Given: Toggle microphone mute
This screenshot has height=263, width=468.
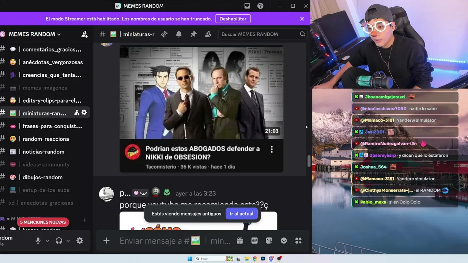Looking at the screenshot, I should [38, 241].
